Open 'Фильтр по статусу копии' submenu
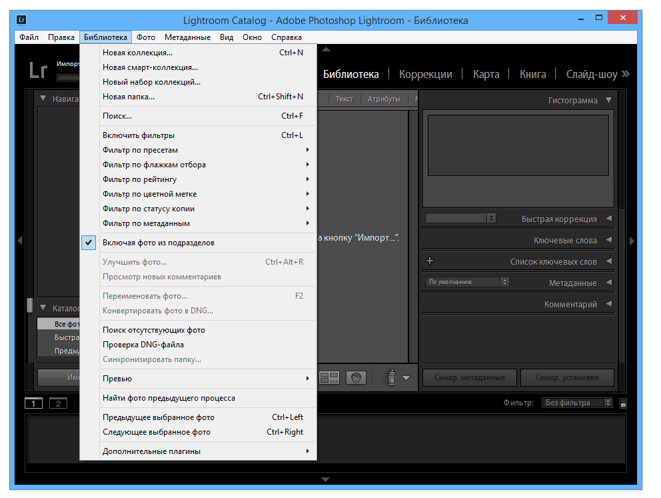The width and height of the screenshot is (661, 498). click(198, 209)
